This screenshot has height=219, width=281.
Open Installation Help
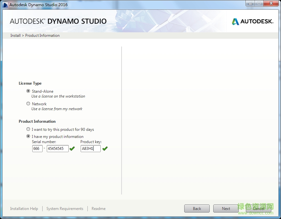click(x=24, y=208)
